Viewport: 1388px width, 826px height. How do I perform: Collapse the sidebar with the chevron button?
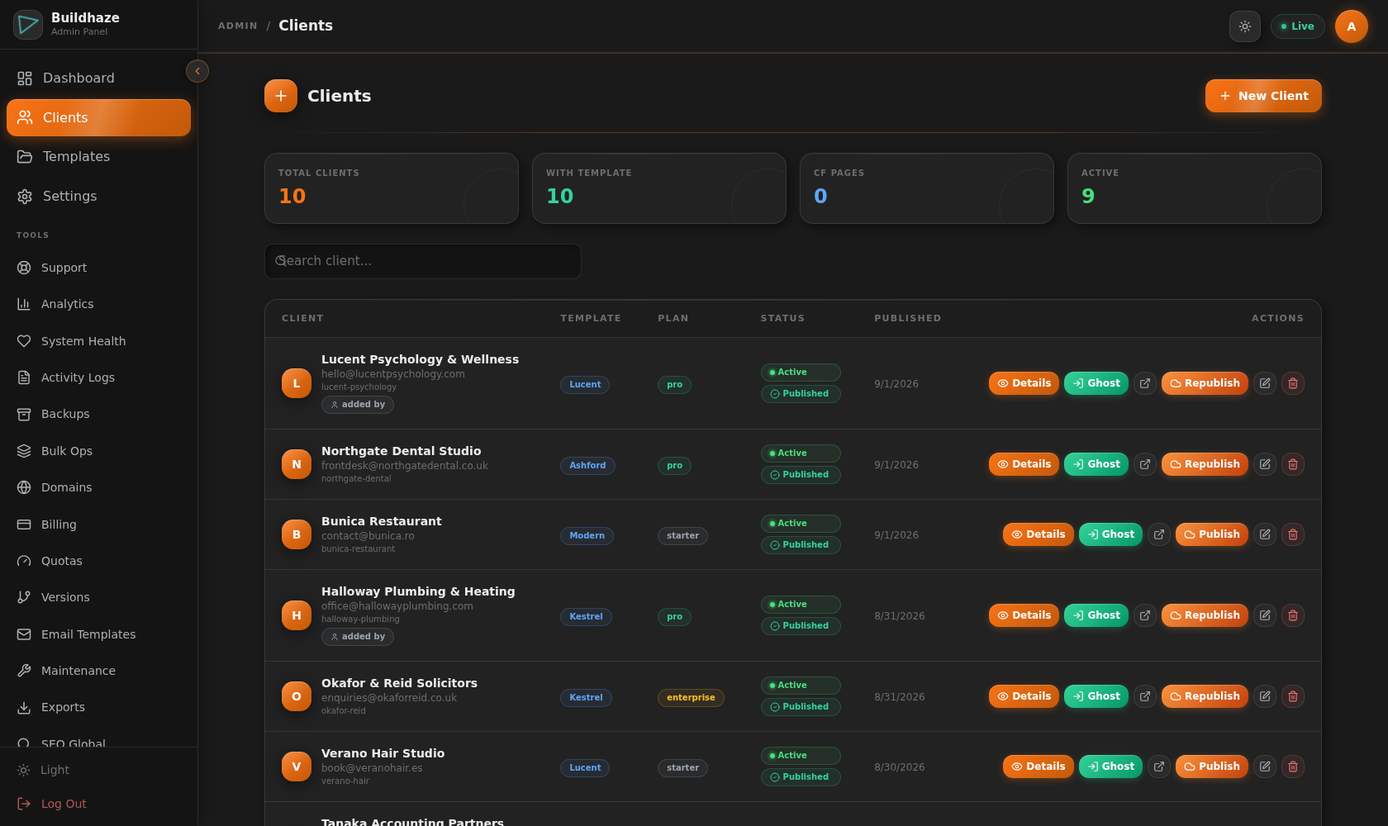197,71
